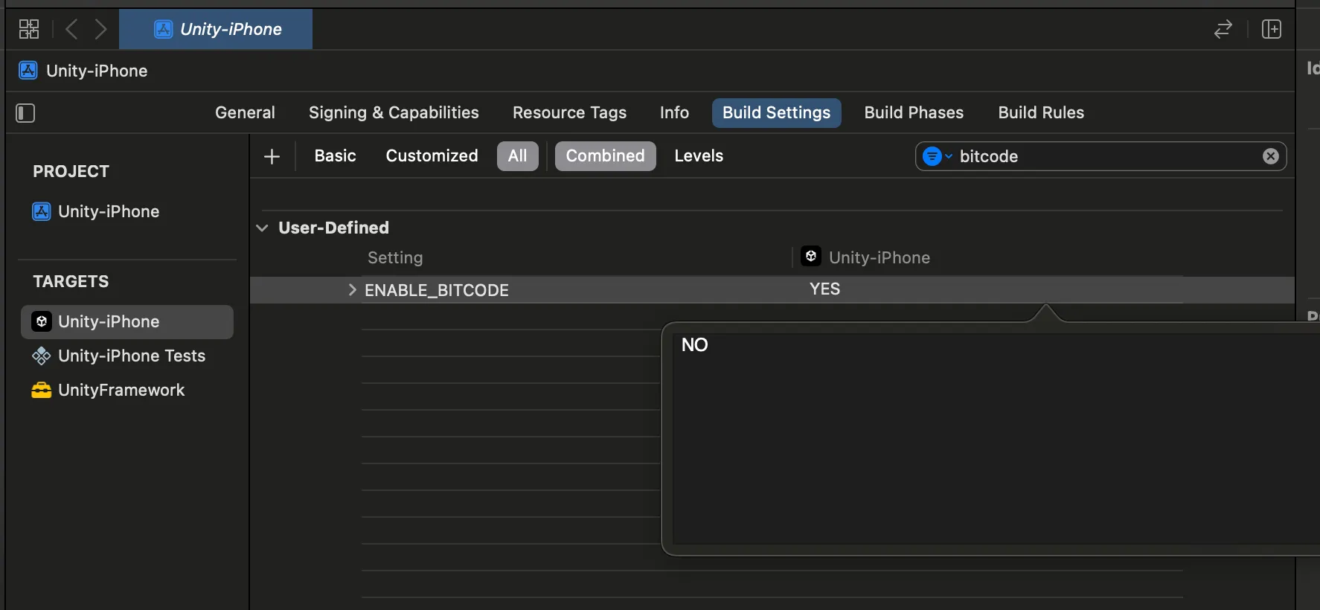Screen dimensions: 1320x610
Task: Click the forward navigation arrow
Action: [101, 29]
